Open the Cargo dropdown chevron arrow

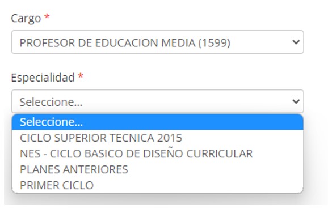coord(296,42)
